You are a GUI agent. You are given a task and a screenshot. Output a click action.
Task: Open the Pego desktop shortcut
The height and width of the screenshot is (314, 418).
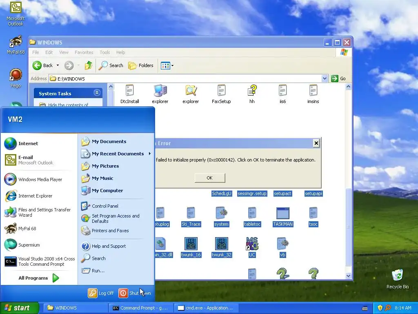(16, 78)
